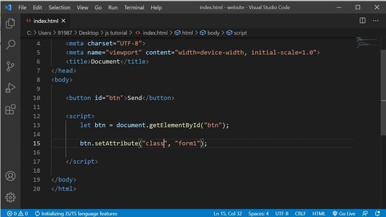386x217 pixels.
Task: Open the Search view
Action: (x=10, y=45)
